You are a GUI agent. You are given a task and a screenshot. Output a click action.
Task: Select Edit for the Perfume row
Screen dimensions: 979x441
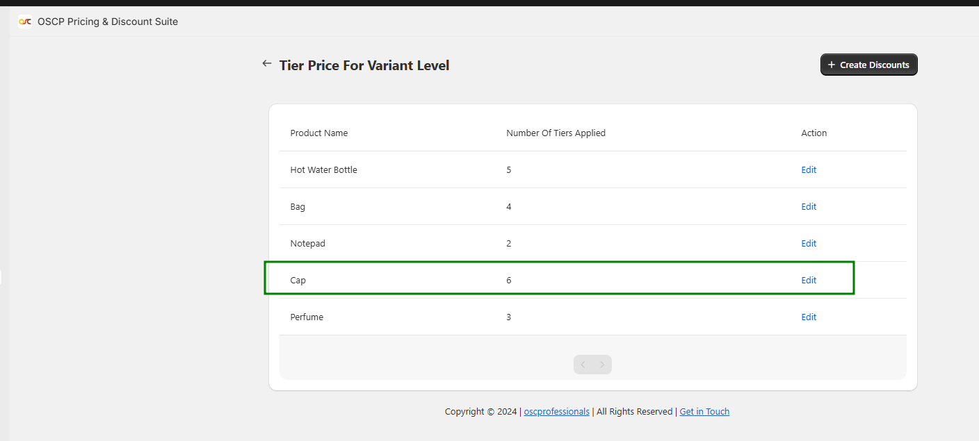click(808, 317)
